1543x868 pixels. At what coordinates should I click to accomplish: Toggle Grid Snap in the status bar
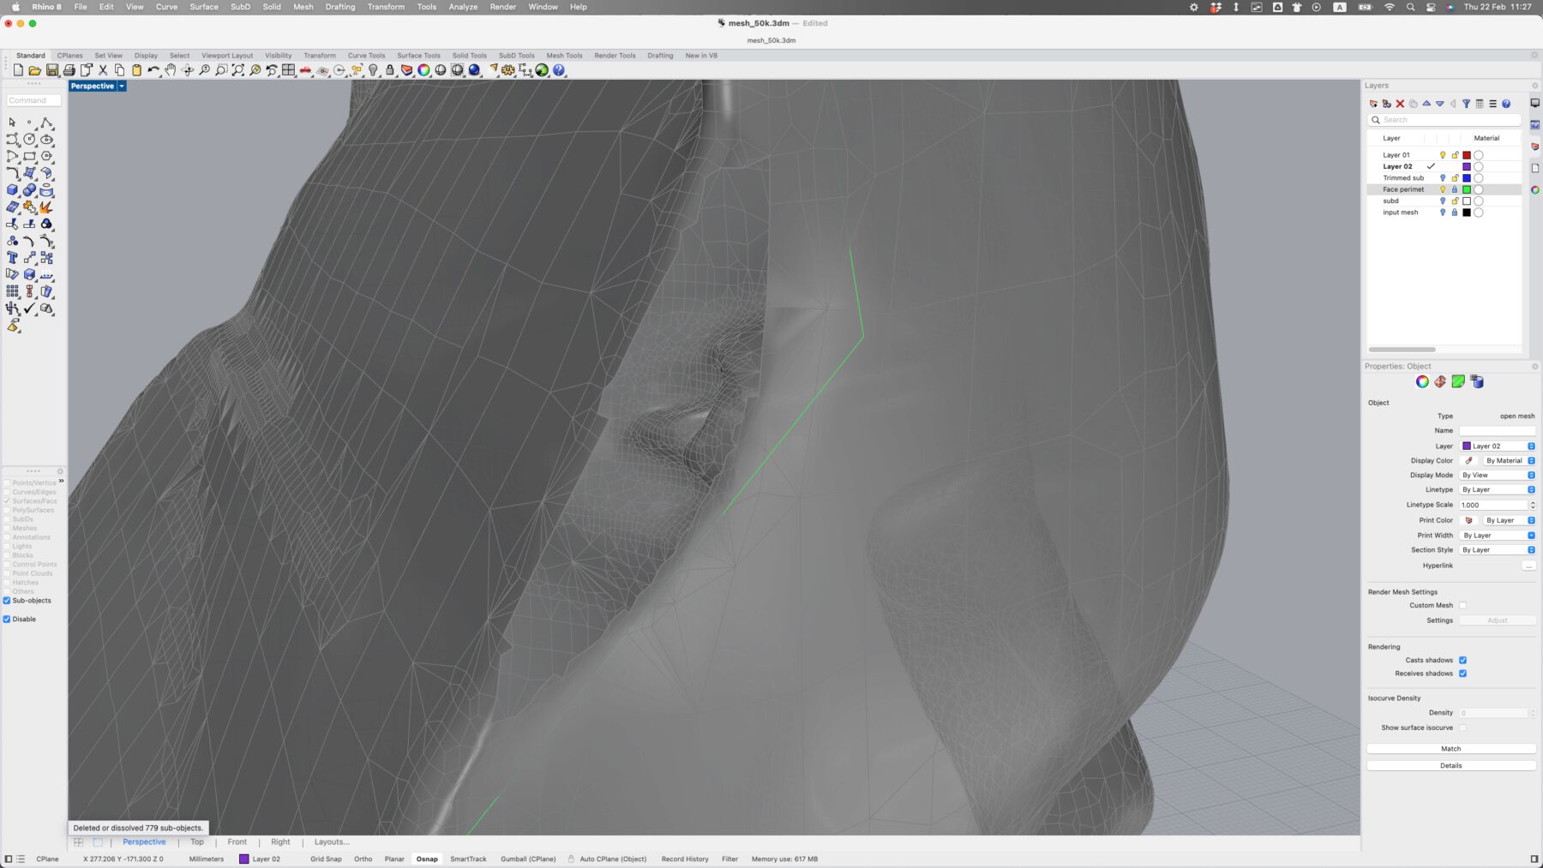[x=326, y=859]
